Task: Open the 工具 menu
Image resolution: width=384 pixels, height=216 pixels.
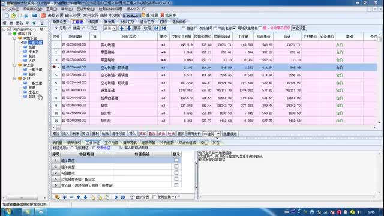Action: pos(52,9)
